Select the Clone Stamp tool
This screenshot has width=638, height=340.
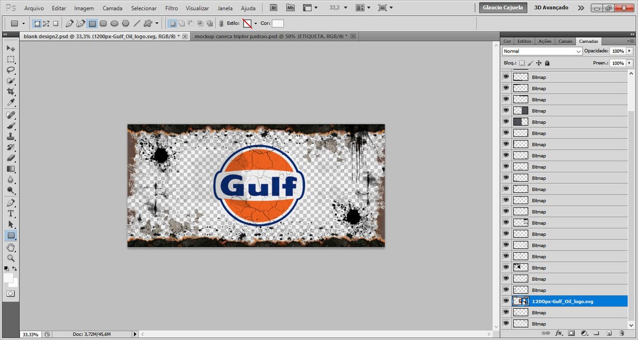tap(10, 136)
